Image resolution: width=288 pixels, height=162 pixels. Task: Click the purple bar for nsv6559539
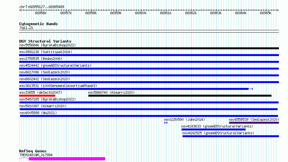254,123
